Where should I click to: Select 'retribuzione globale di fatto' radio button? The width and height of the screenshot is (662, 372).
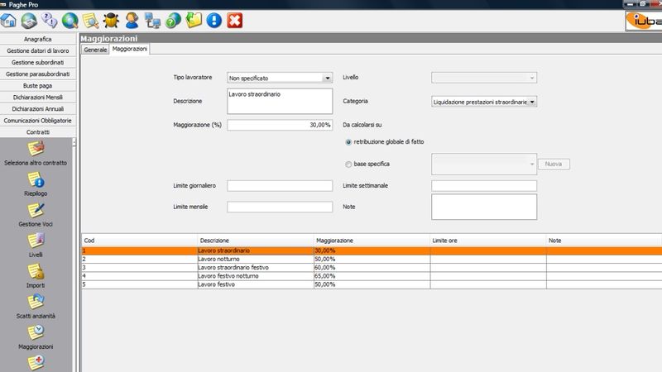348,143
